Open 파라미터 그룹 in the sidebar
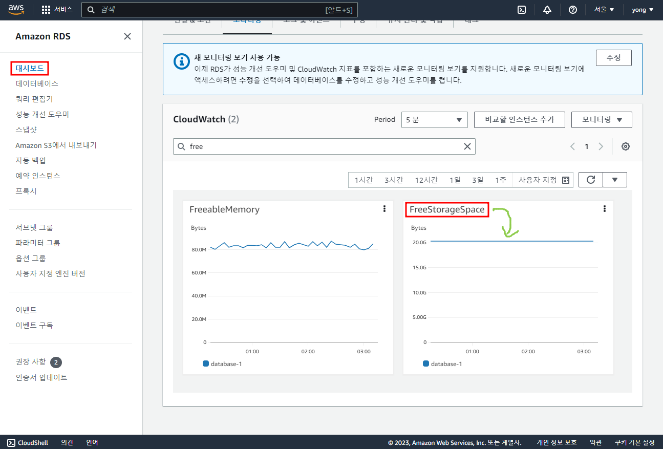Image resolution: width=663 pixels, height=449 pixels. click(x=38, y=243)
